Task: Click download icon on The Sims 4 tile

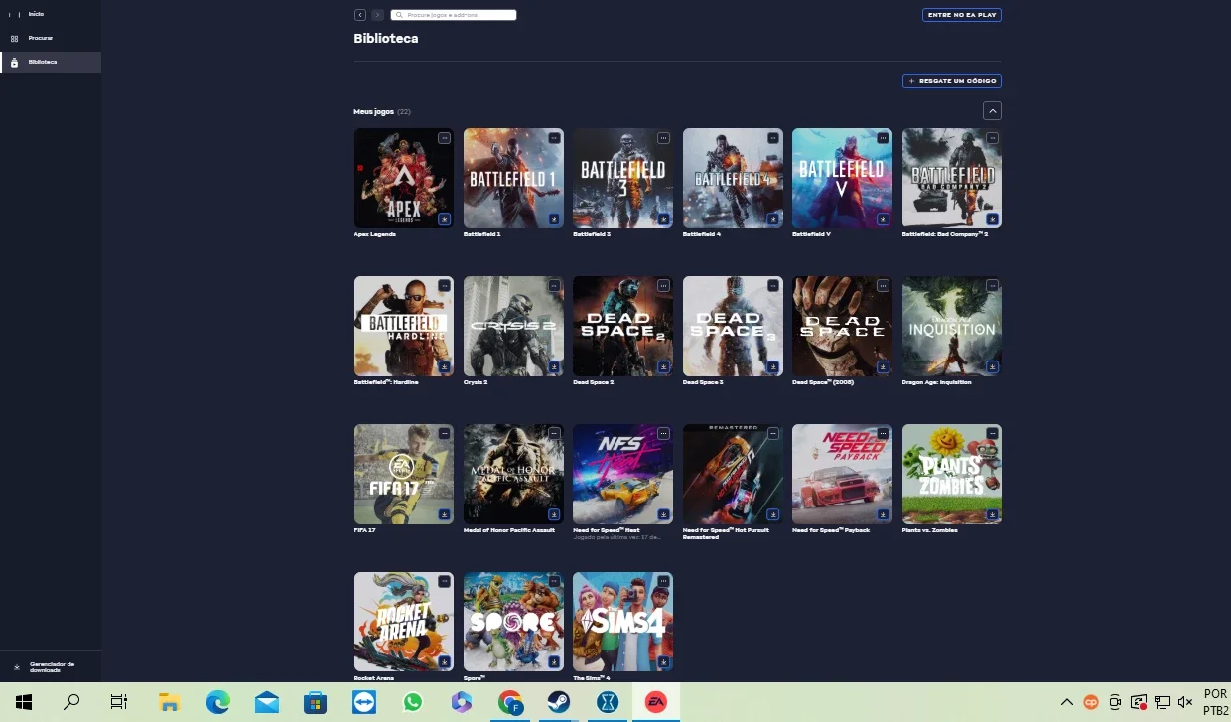Action: click(663, 662)
